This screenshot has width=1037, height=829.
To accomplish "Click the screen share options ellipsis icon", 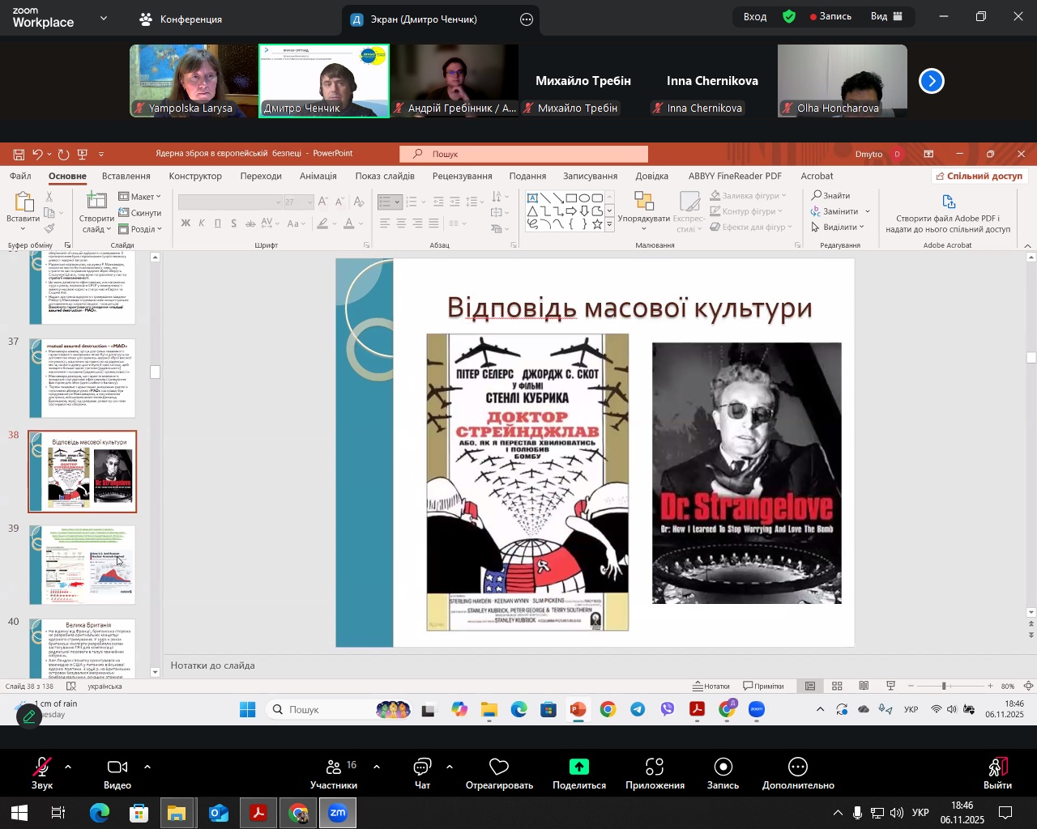I will tap(527, 19).
